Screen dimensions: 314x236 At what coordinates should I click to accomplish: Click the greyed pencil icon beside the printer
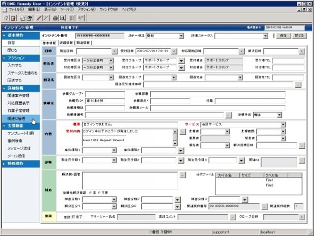(46, 18)
